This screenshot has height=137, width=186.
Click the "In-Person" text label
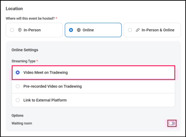coord(32,30)
